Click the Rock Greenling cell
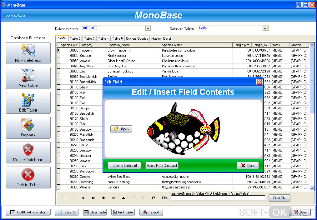The image size is (317, 220). click(134, 182)
